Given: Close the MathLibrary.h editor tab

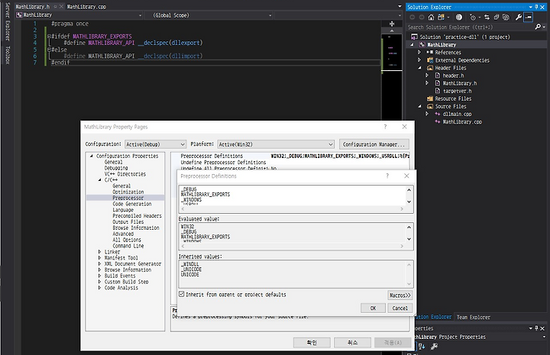Looking at the screenshot, I should click(61, 7).
